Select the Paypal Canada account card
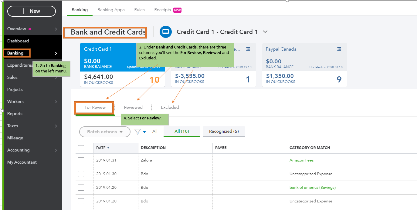 pos(304,65)
